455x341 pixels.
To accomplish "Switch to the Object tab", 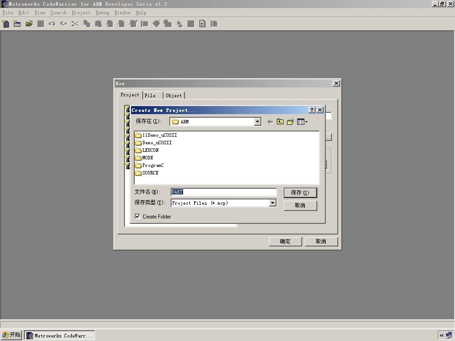I will (x=174, y=95).
